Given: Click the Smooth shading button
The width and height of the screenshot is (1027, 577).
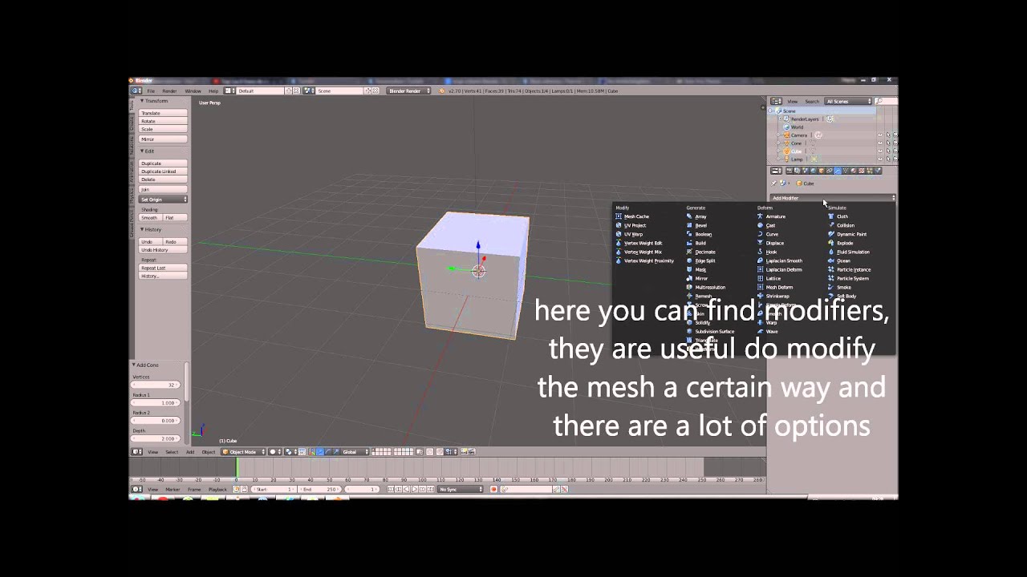Looking at the screenshot, I should point(150,217).
